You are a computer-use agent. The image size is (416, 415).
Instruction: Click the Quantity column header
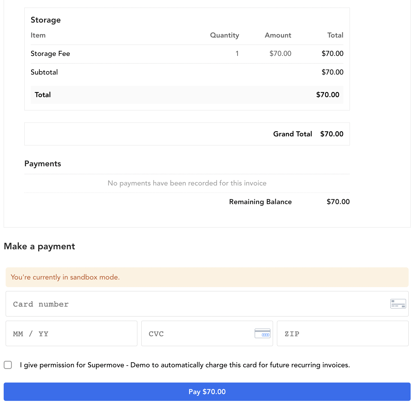pyautogui.click(x=225, y=35)
